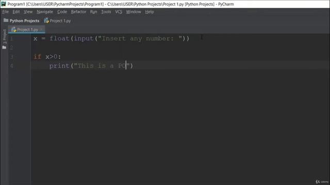Click line number 1 in the gutter
330x185 pixels.
pos(11,39)
